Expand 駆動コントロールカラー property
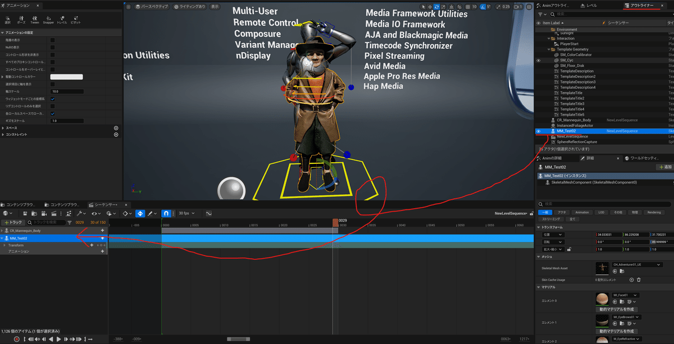 tap(3, 76)
